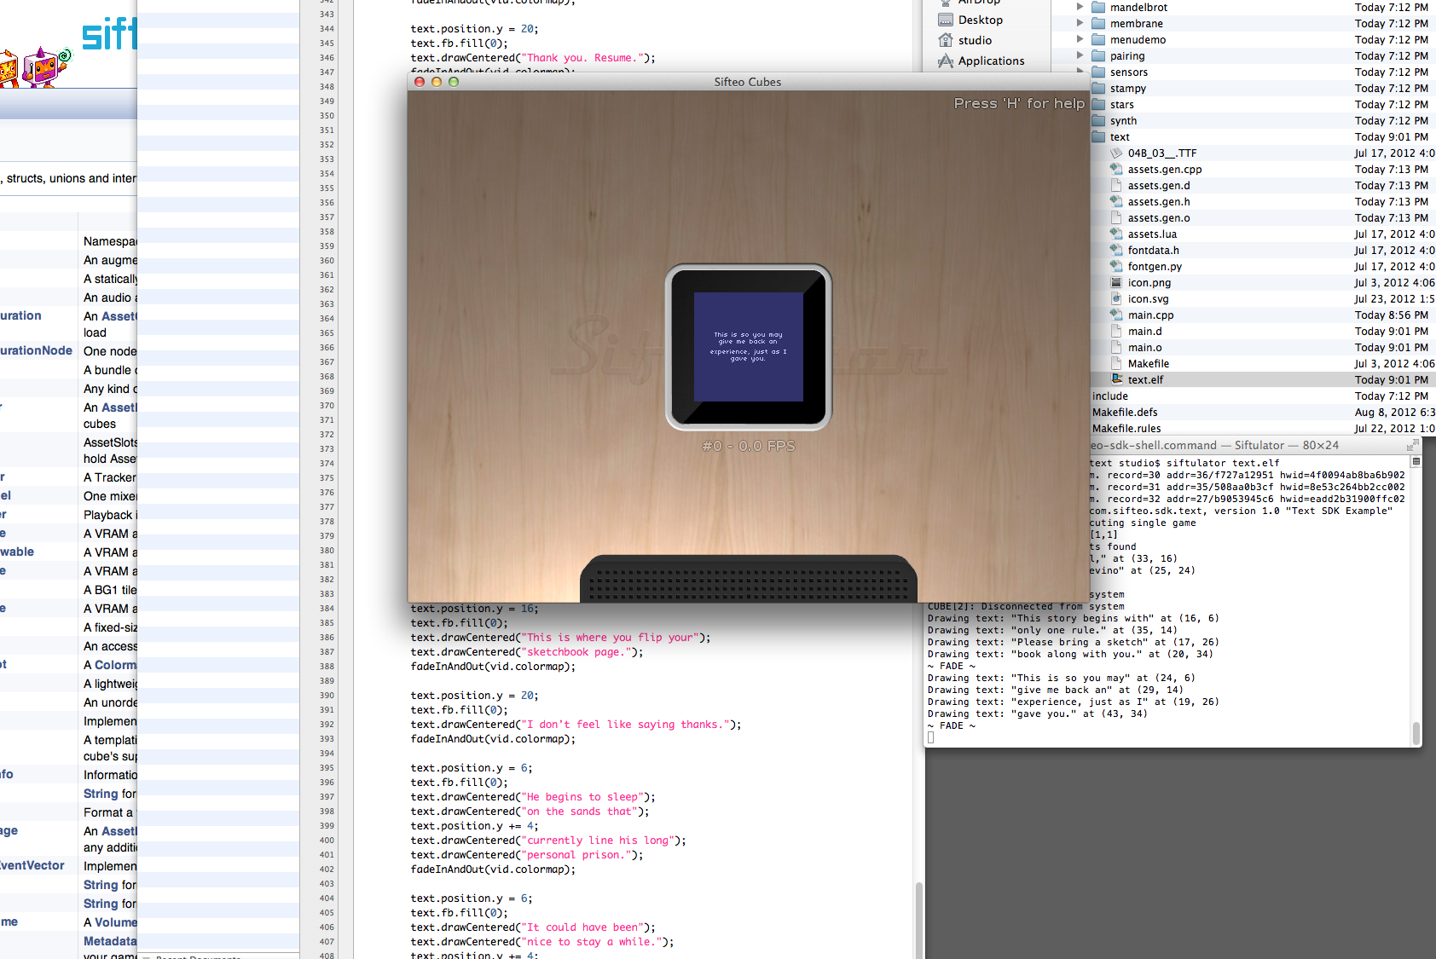Select the assets.gen.cpp file icon

point(1116,169)
